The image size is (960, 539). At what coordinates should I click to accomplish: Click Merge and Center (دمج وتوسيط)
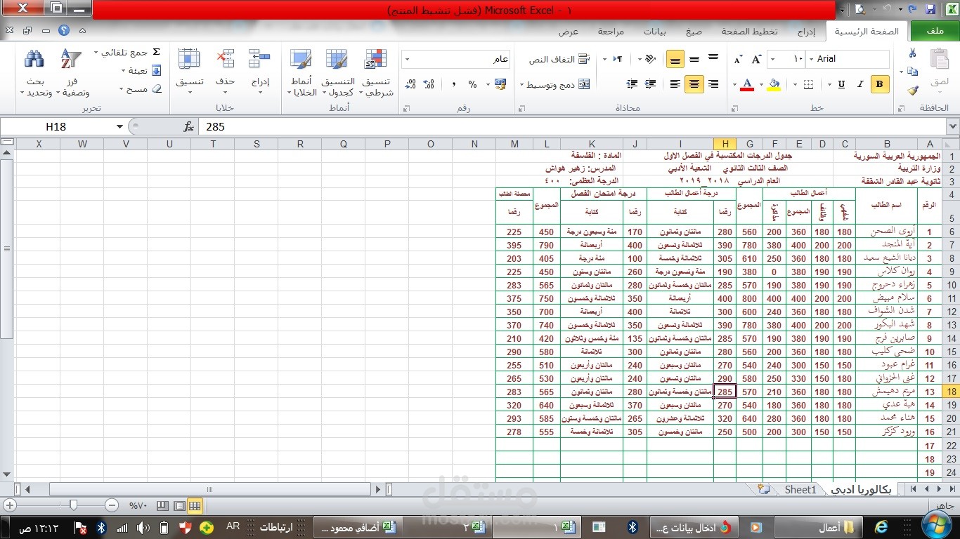point(555,85)
